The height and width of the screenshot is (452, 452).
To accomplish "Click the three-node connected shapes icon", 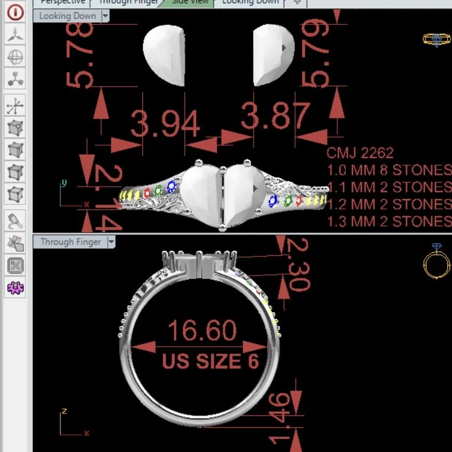I will (x=15, y=78).
